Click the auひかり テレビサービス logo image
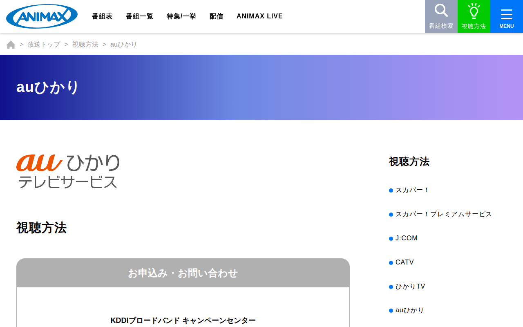The width and height of the screenshot is (523, 327). click(x=68, y=171)
